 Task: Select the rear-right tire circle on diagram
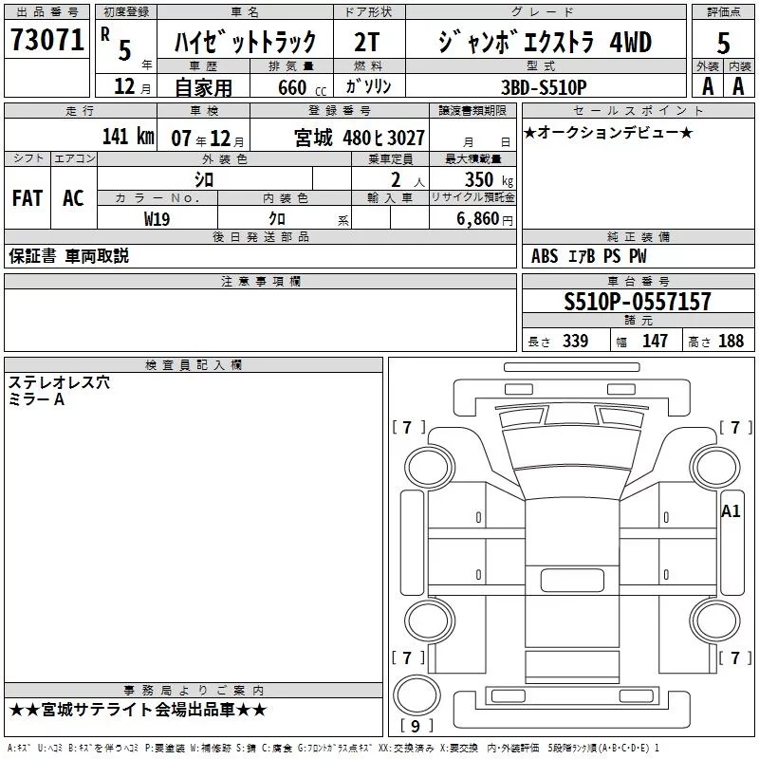[715, 620]
